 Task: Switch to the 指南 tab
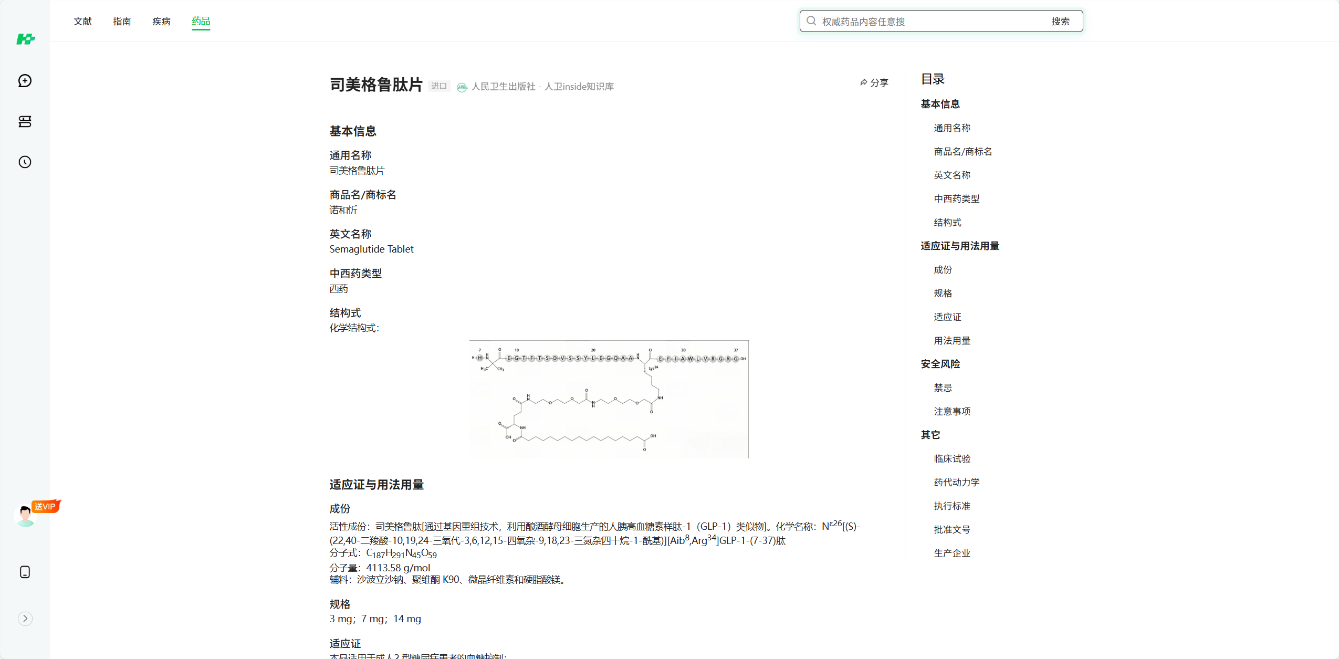click(122, 21)
